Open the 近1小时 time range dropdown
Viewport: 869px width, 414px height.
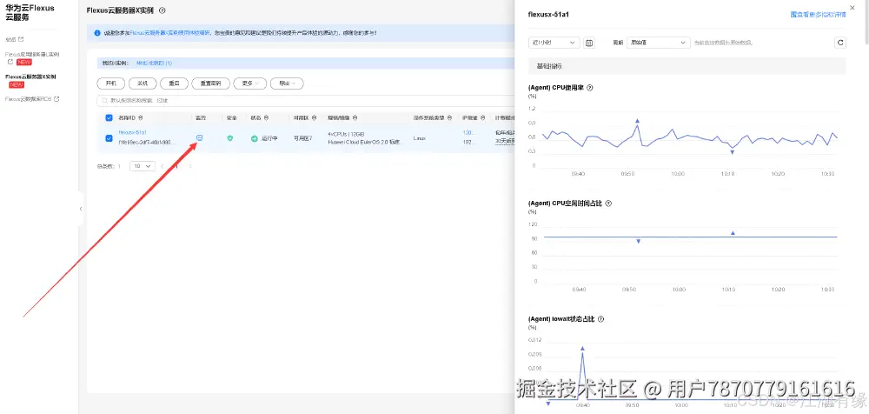554,43
